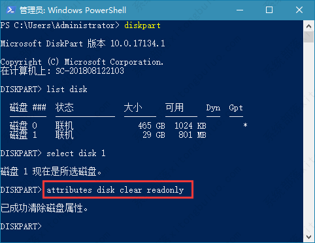Click the scrollbar up arrow
The width and height of the screenshot is (315, 243).
coord(308,26)
